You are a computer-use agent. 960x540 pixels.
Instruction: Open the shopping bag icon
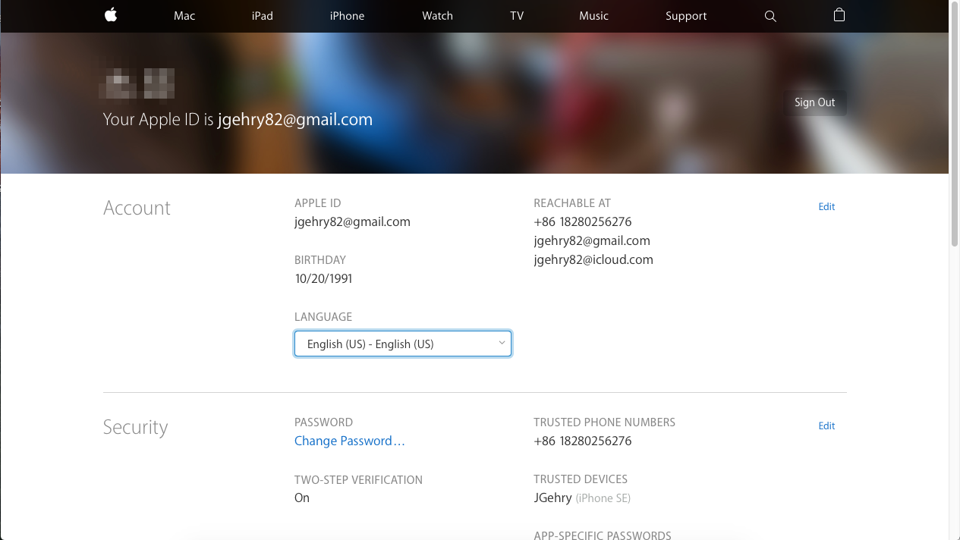(x=839, y=15)
